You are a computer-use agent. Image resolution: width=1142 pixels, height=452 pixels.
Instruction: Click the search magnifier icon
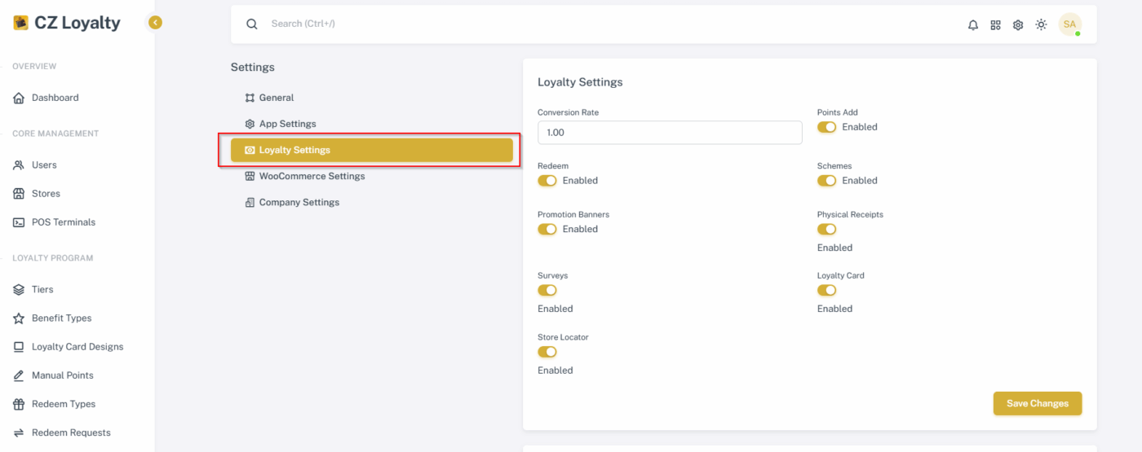tap(252, 24)
